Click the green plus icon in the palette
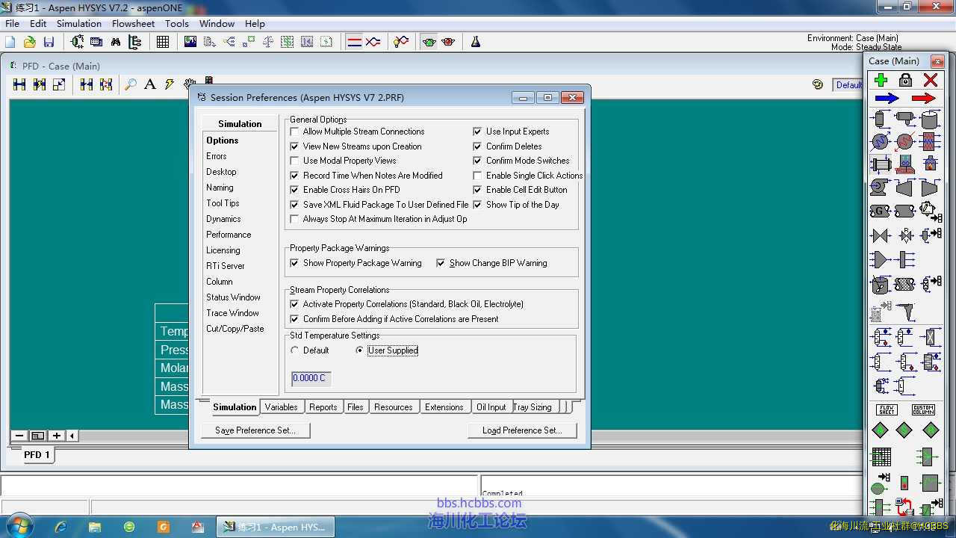 pyautogui.click(x=881, y=80)
